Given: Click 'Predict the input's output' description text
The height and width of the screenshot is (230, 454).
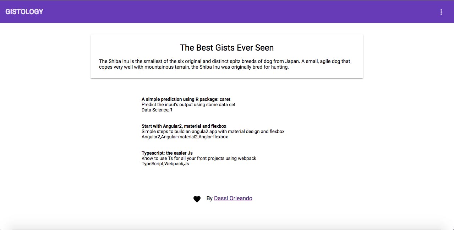Looking at the screenshot, I should [x=188, y=105].
